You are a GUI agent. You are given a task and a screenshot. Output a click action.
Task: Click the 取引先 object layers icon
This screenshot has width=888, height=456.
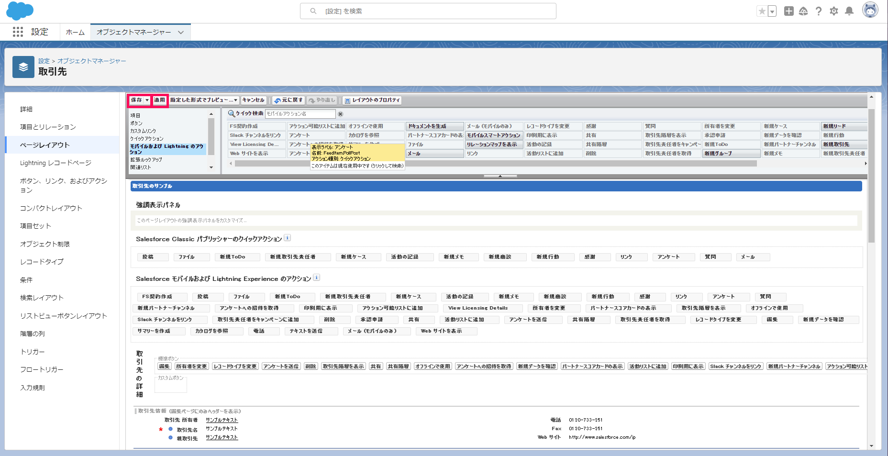point(23,67)
